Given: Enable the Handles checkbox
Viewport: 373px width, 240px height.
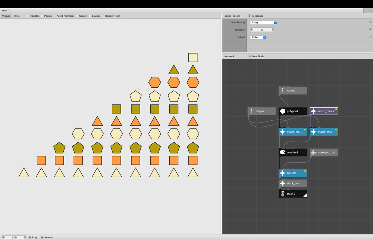Looking at the screenshot, I should [28, 16].
